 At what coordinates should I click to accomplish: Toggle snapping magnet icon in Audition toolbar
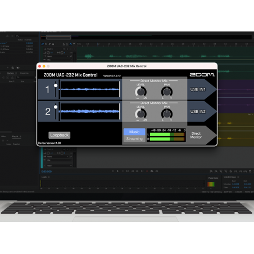[x=70, y=44]
